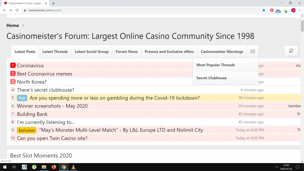
Task: Open Task View on the taskbar
Action: (x=14, y=167)
